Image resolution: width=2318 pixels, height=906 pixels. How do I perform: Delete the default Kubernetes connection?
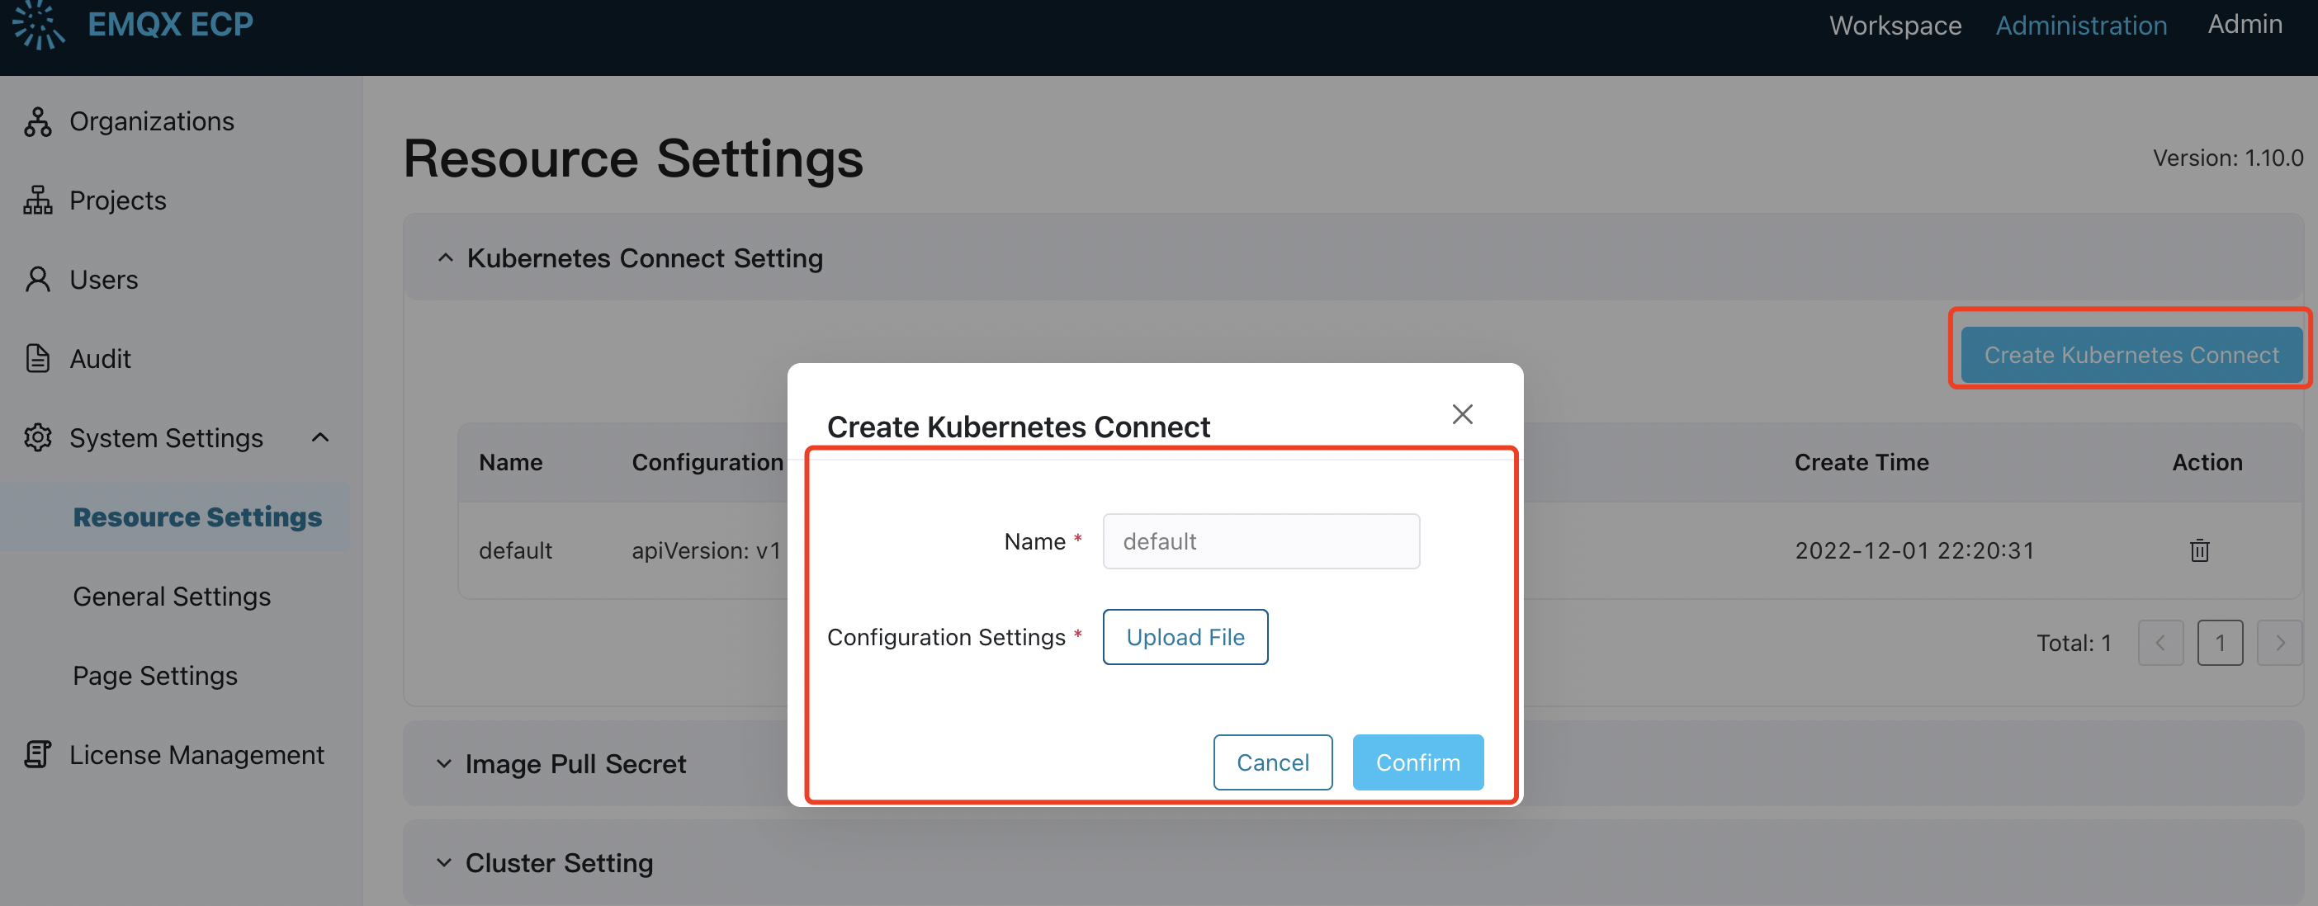coord(2199,550)
